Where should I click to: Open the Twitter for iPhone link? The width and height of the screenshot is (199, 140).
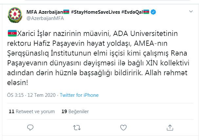[x=79, y=95]
